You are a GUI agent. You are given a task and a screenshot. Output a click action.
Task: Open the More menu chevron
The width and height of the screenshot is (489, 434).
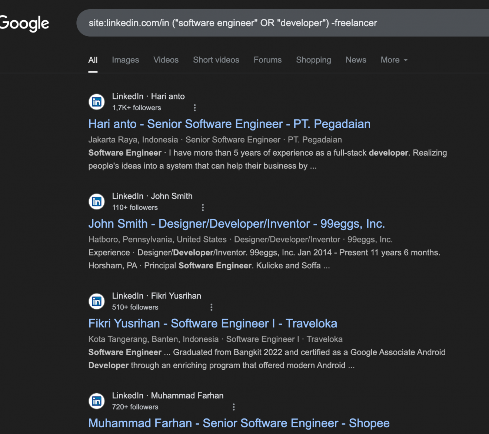pos(405,60)
